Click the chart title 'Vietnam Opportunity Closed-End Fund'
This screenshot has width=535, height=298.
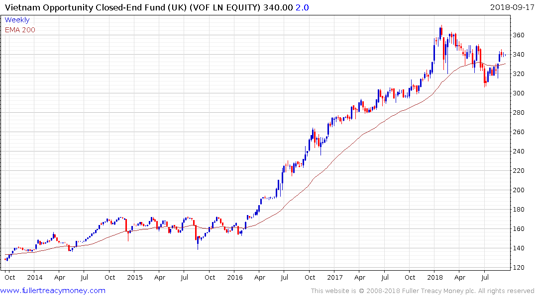point(85,7)
